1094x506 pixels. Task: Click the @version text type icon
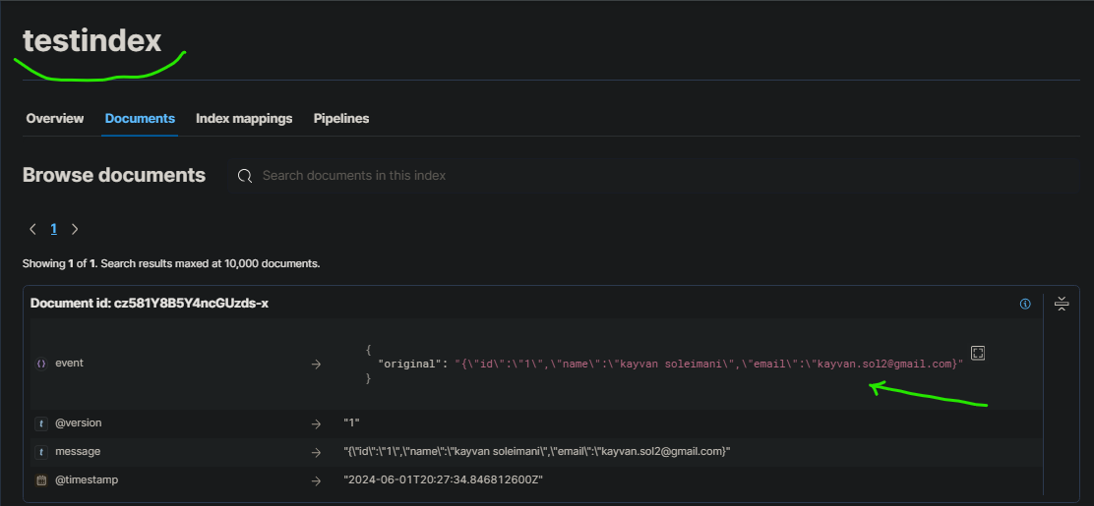click(x=41, y=423)
